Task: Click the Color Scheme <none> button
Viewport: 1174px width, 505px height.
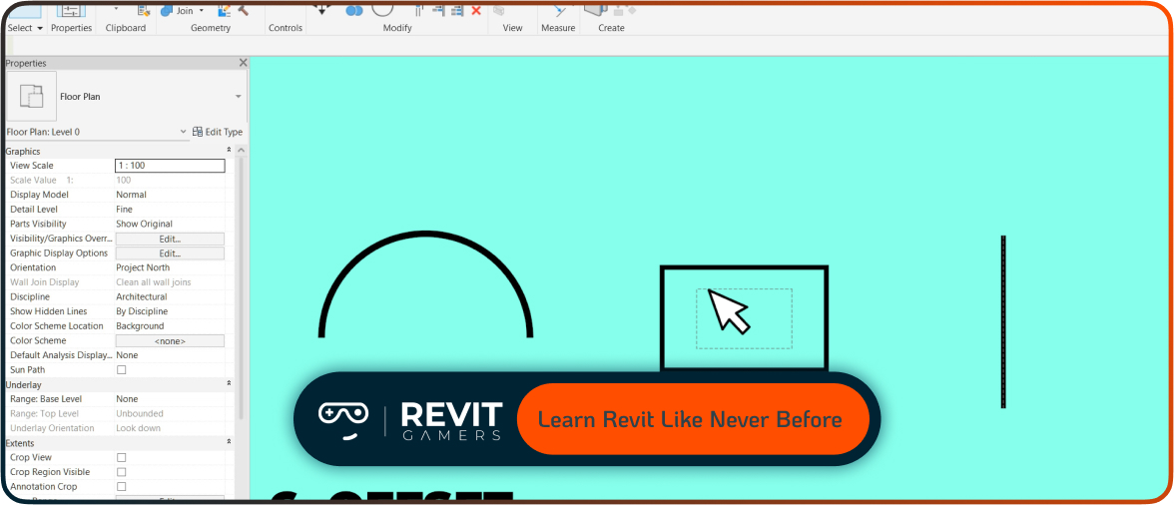Action: (x=170, y=340)
